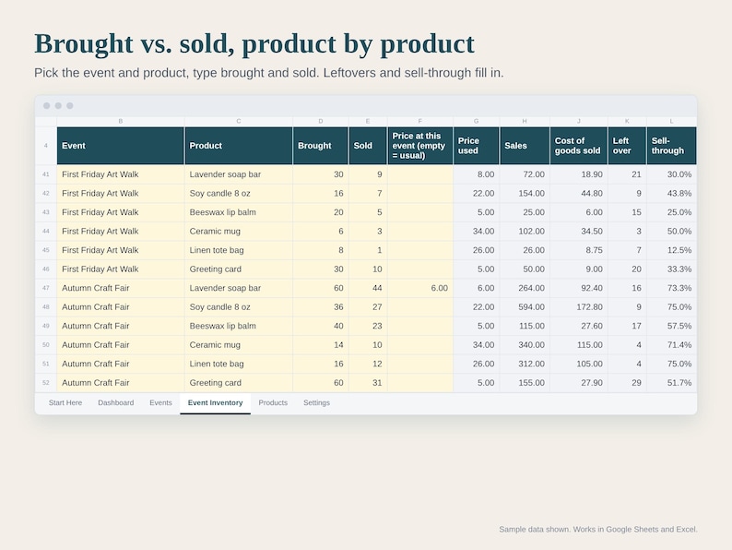Click 'Ceramic mug' in row 50
This screenshot has height=550, width=732.
215,345
